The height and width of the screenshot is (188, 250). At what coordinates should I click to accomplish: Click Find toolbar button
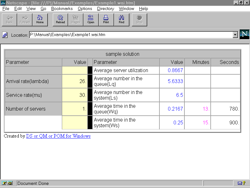(122, 19)
